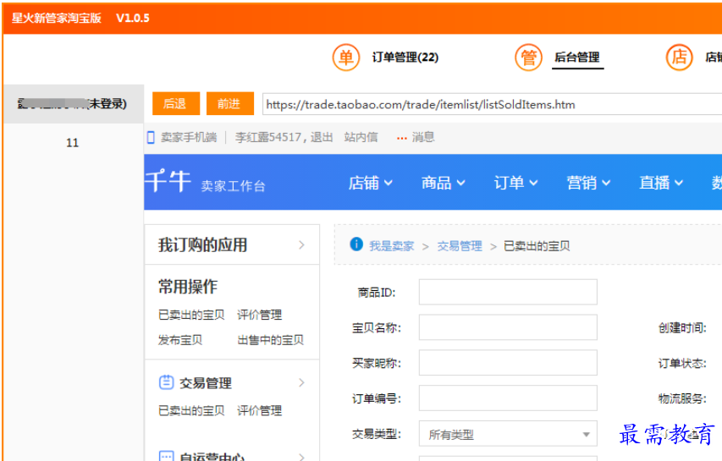Click the orange 管 backend management icon
Screen dimensions: 722x461
coord(528,58)
